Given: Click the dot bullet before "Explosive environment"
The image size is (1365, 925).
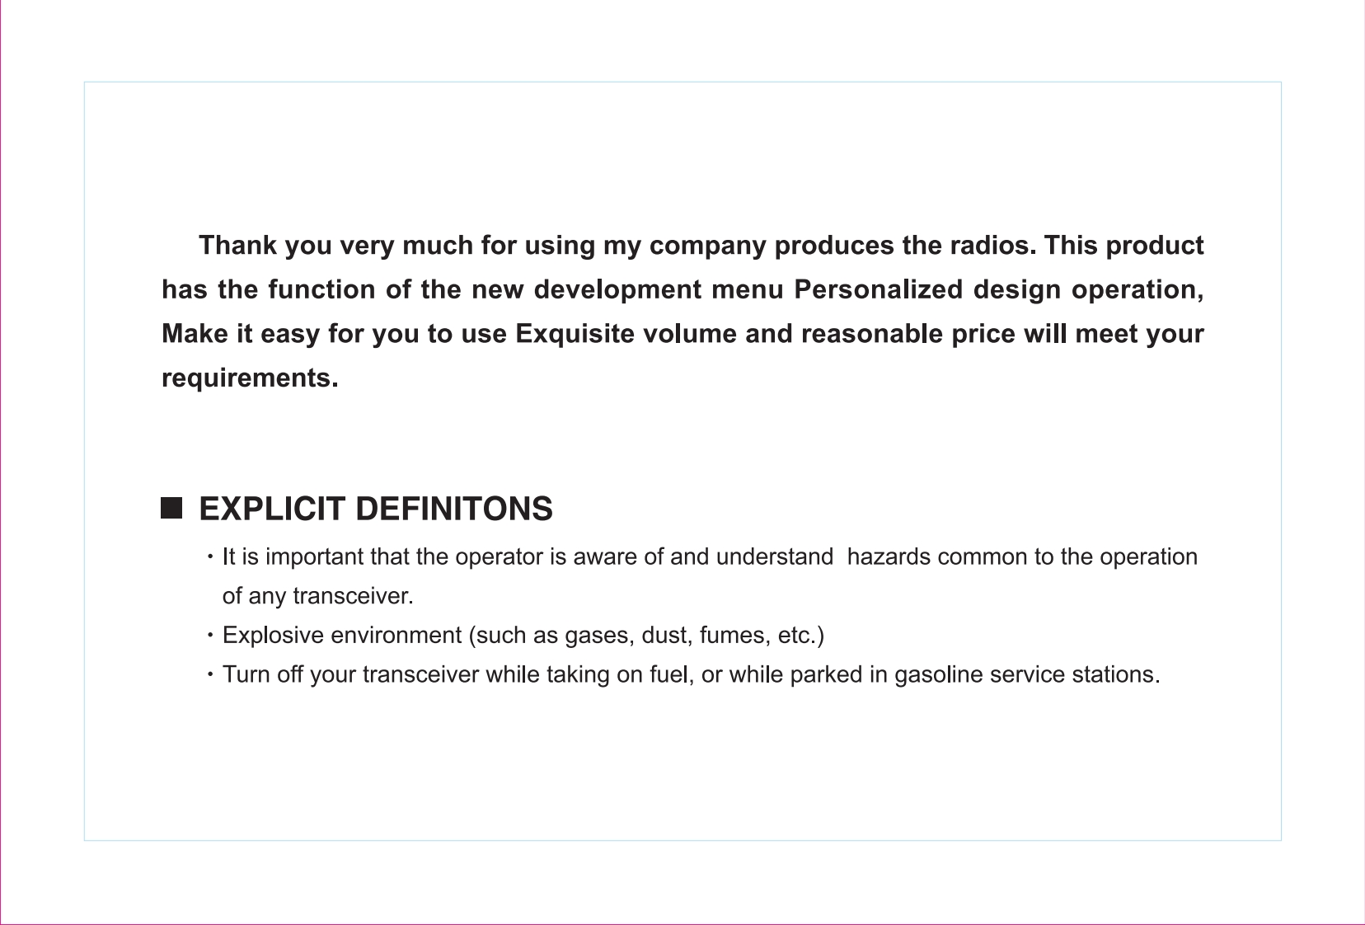Looking at the screenshot, I should point(211,636).
